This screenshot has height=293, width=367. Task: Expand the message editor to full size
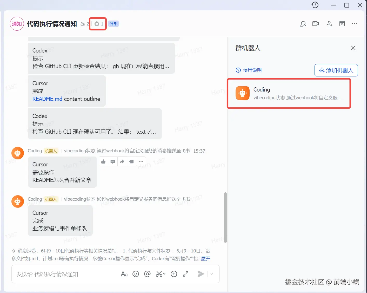point(185,274)
